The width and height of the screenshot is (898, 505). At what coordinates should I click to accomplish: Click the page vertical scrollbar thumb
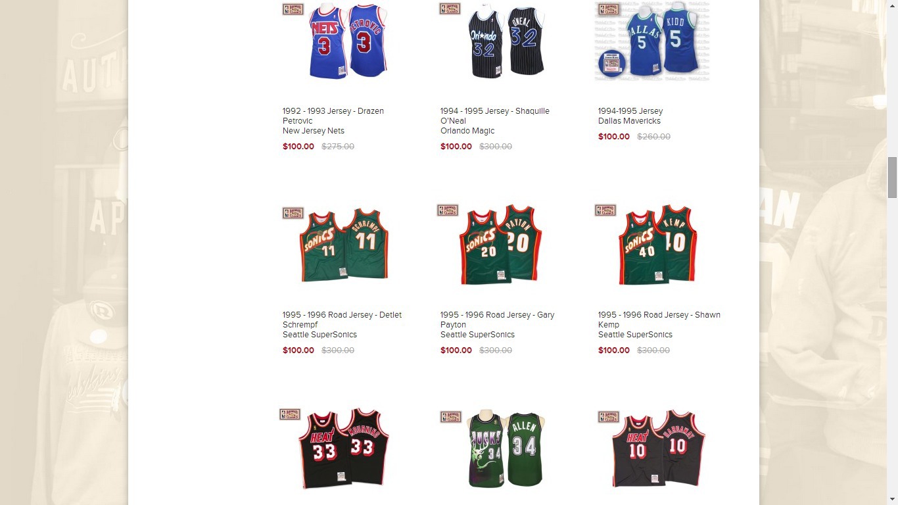tap(892, 178)
